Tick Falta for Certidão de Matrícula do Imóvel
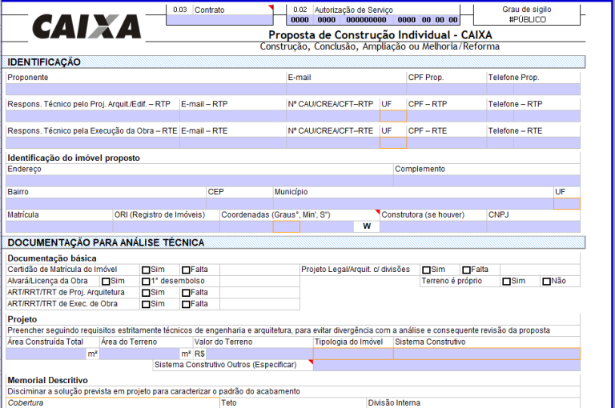615x408 pixels. coord(186,270)
